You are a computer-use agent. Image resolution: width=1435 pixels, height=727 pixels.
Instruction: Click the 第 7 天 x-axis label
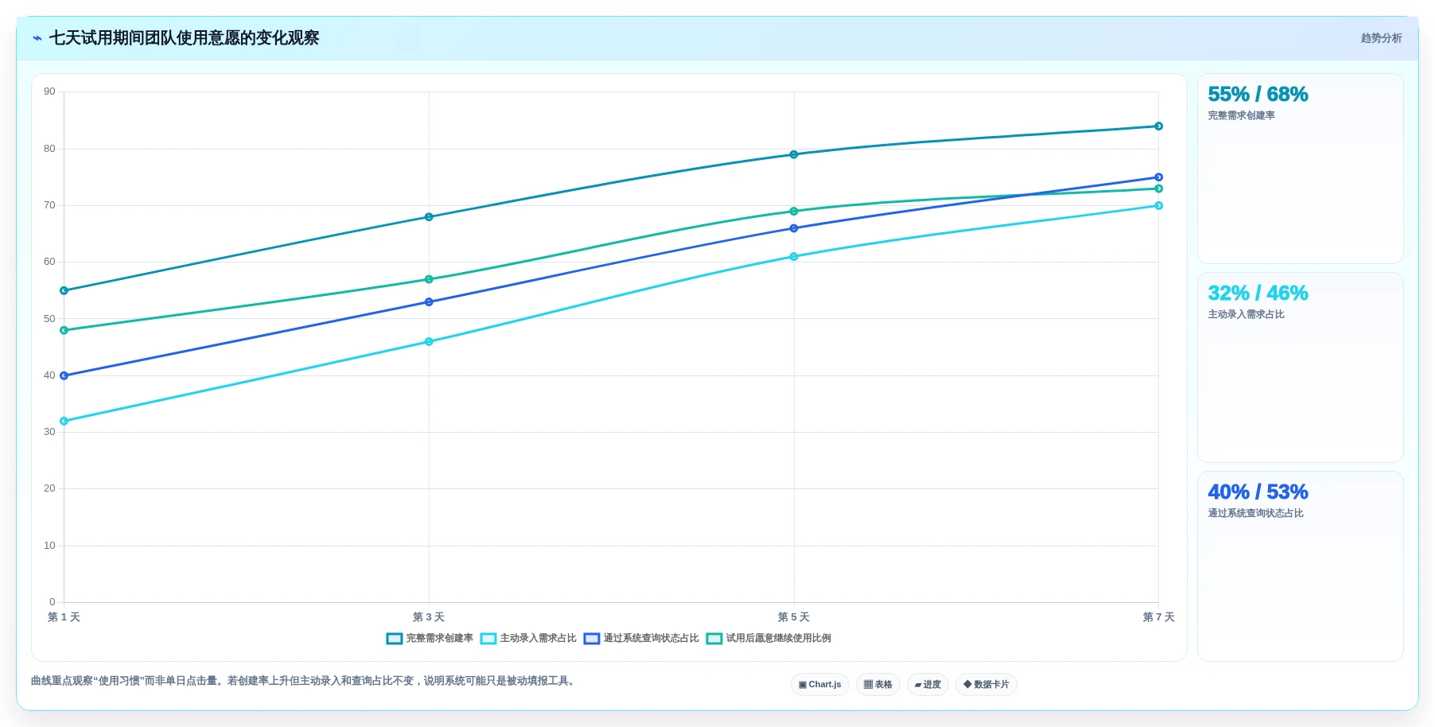[1158, 617]
